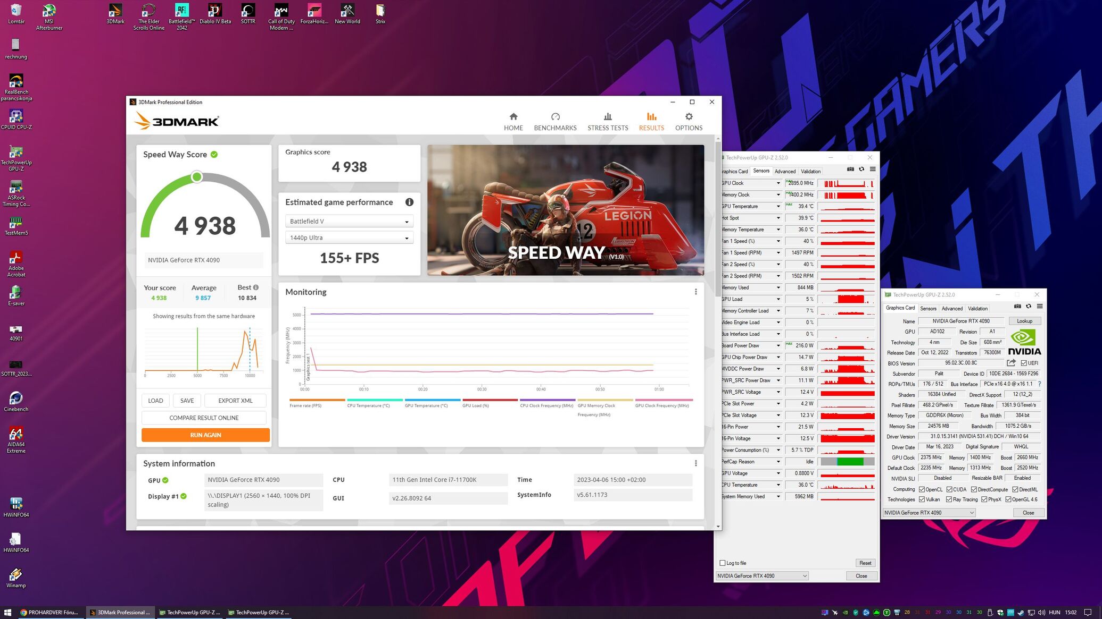Launch the New World shortcut
Screen dimensions: 1102x619
(347, 14)
